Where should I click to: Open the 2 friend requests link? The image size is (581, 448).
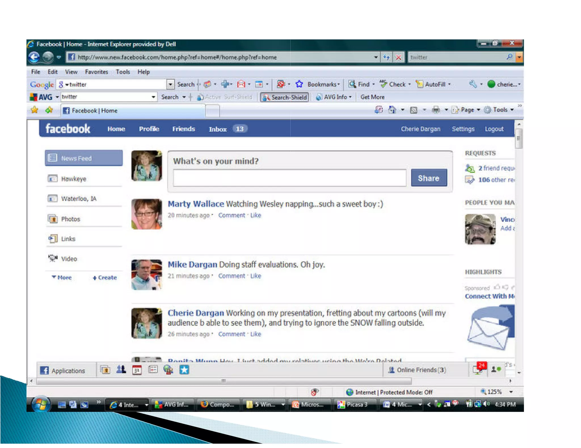(x=496, y=168)
